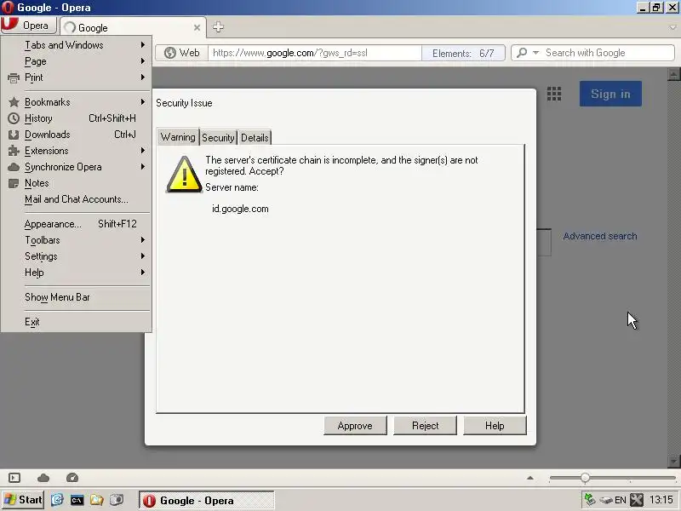The image size is (681, 511).
Task: Expand the Bookmarks submenu arrow
Action: [142, 102]
